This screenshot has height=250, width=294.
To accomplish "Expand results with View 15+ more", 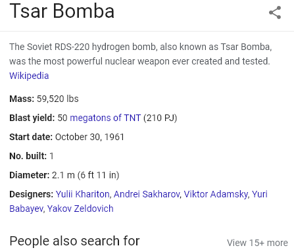I will coord(257,243).
